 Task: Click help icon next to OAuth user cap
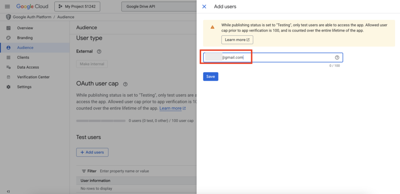pos(125,84)
